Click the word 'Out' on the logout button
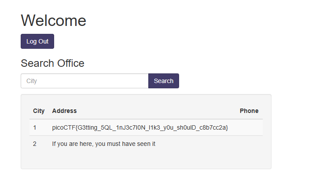Image resolution: width=312 pixels, height=196 pixels. coord(44,41)
